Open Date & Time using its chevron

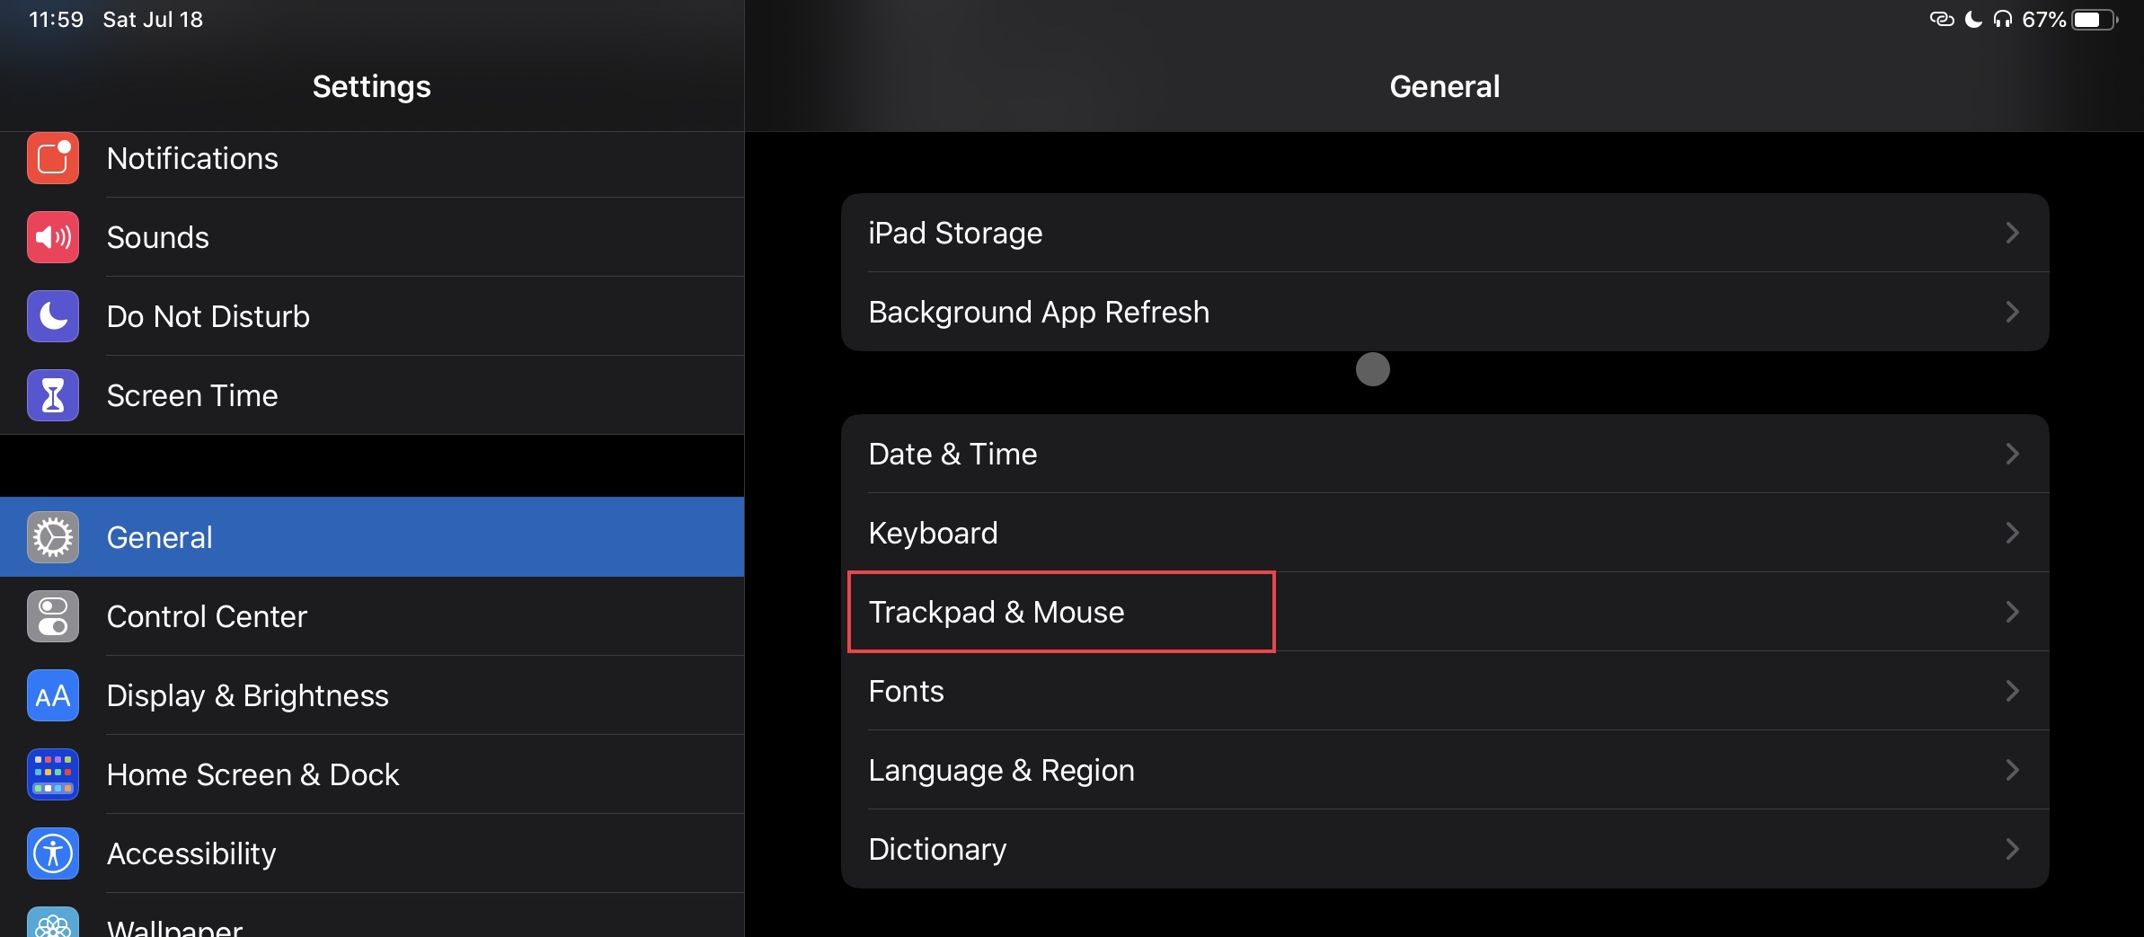point(2012,454)
